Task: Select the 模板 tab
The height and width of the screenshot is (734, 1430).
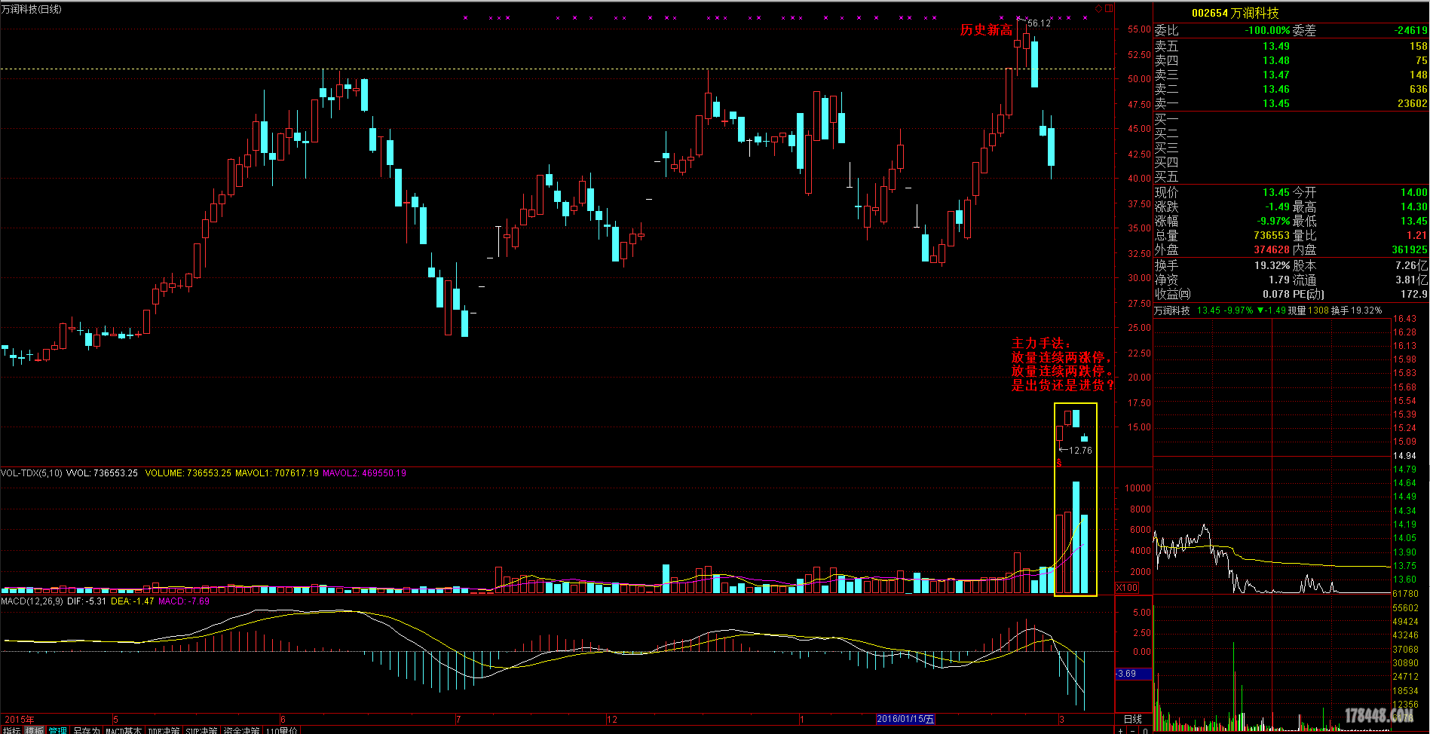Action: tap(35, 730)
